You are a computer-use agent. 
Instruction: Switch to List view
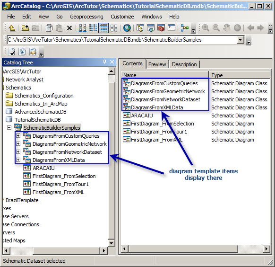click(93, 28)
